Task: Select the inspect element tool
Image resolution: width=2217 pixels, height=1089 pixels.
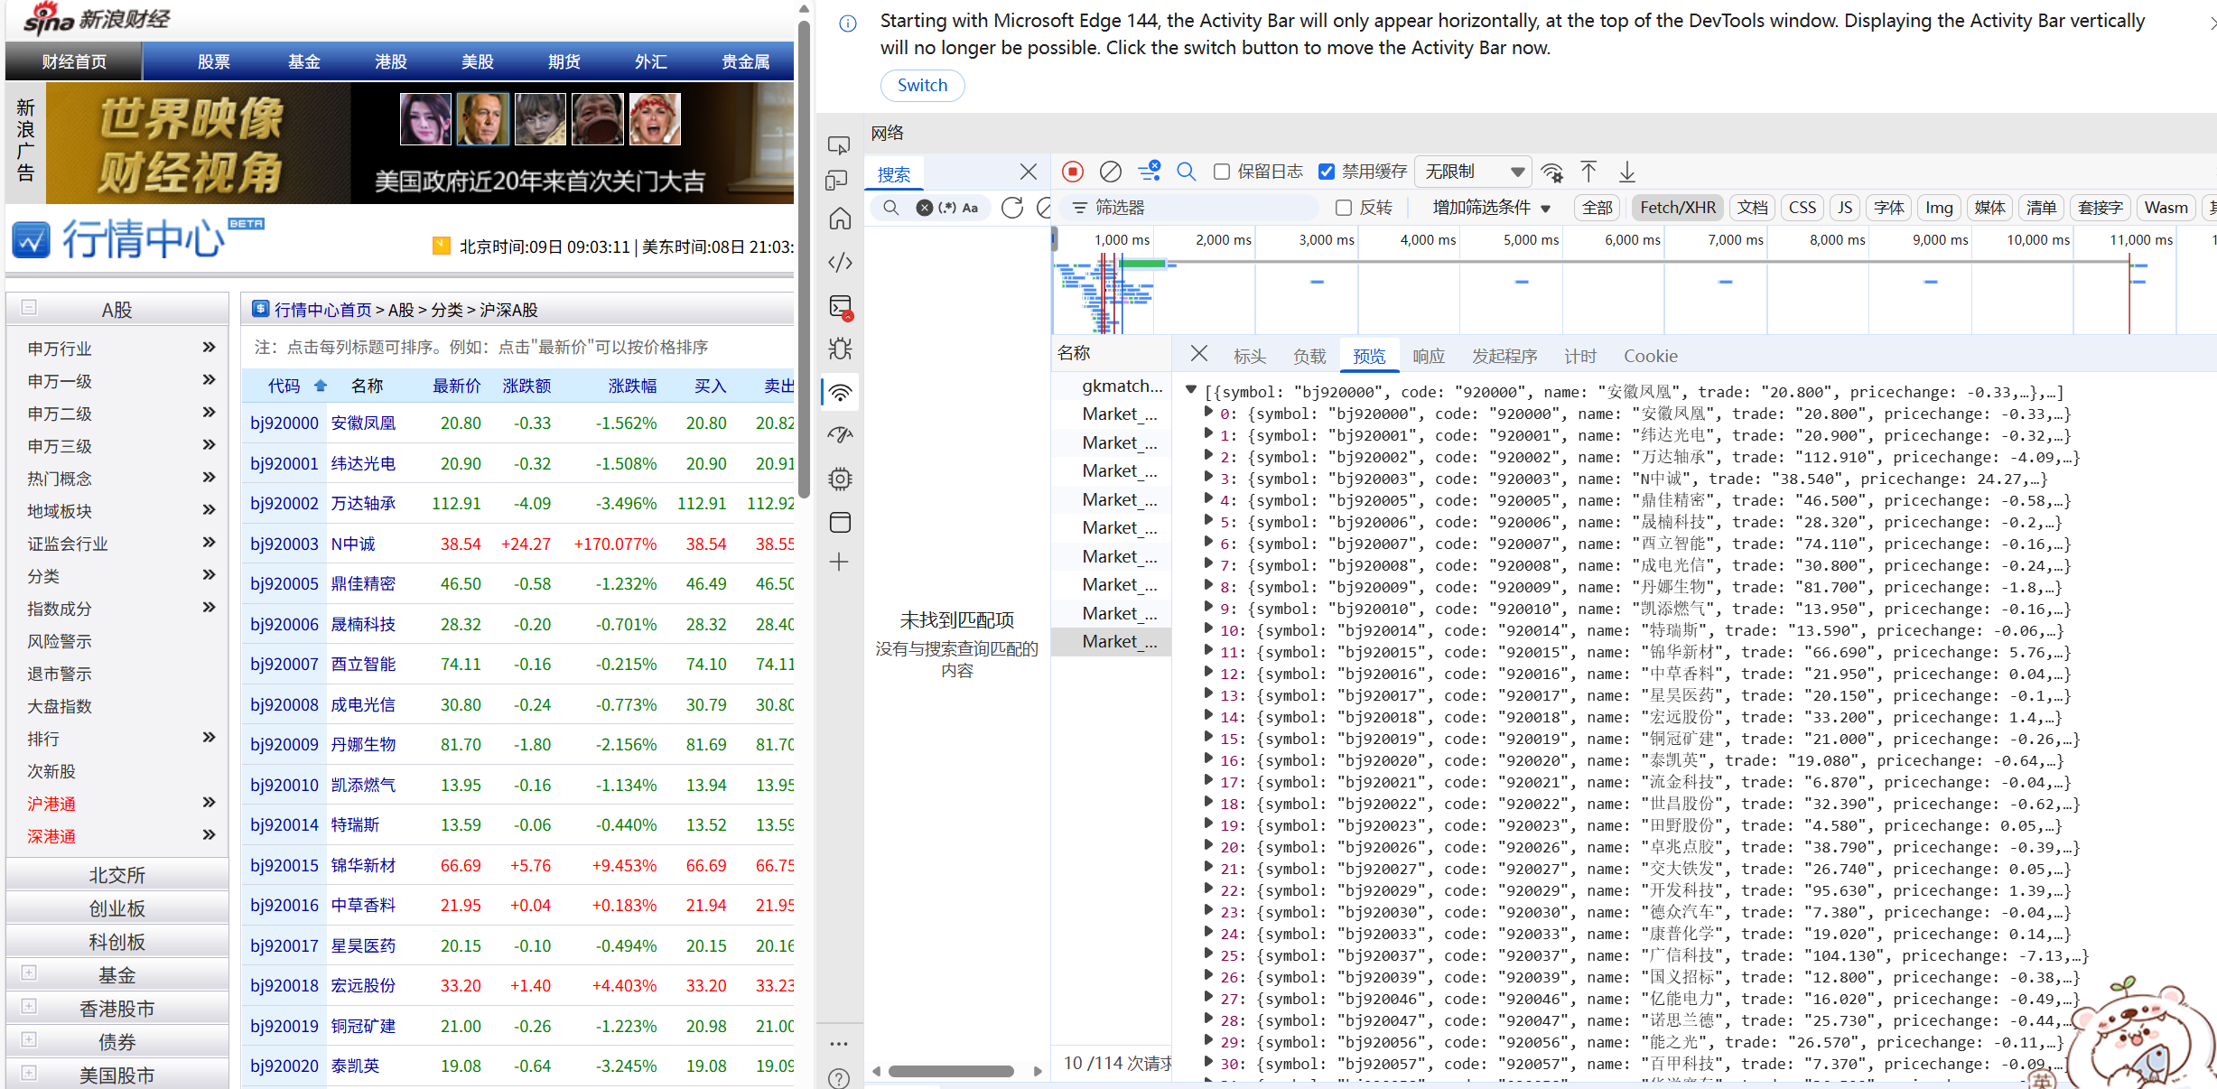Action: pyautogui.click(x=839, y=144)
